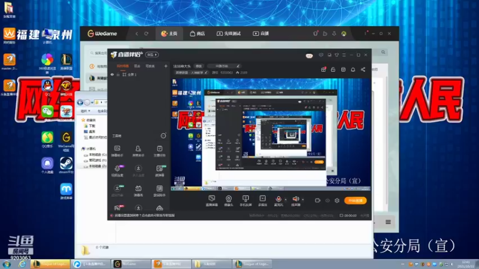Toggle visibility eye for 全屏 1 source
479x269 pixels.
pyautogui.click(x=112, y=74)
